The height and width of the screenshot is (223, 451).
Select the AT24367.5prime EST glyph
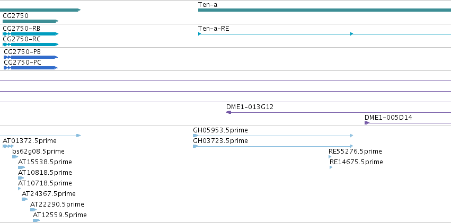[25, 199]
